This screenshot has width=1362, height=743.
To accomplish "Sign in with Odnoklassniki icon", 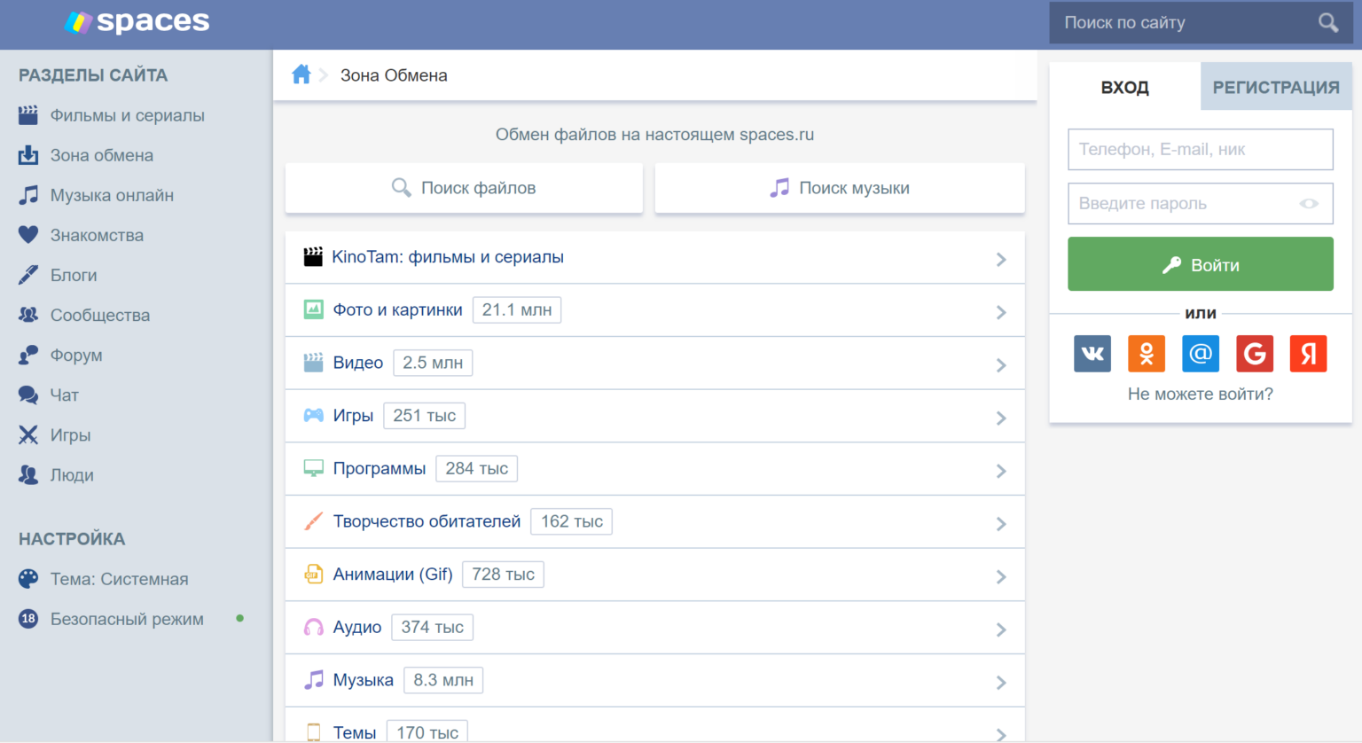I will coord(1147,354).
